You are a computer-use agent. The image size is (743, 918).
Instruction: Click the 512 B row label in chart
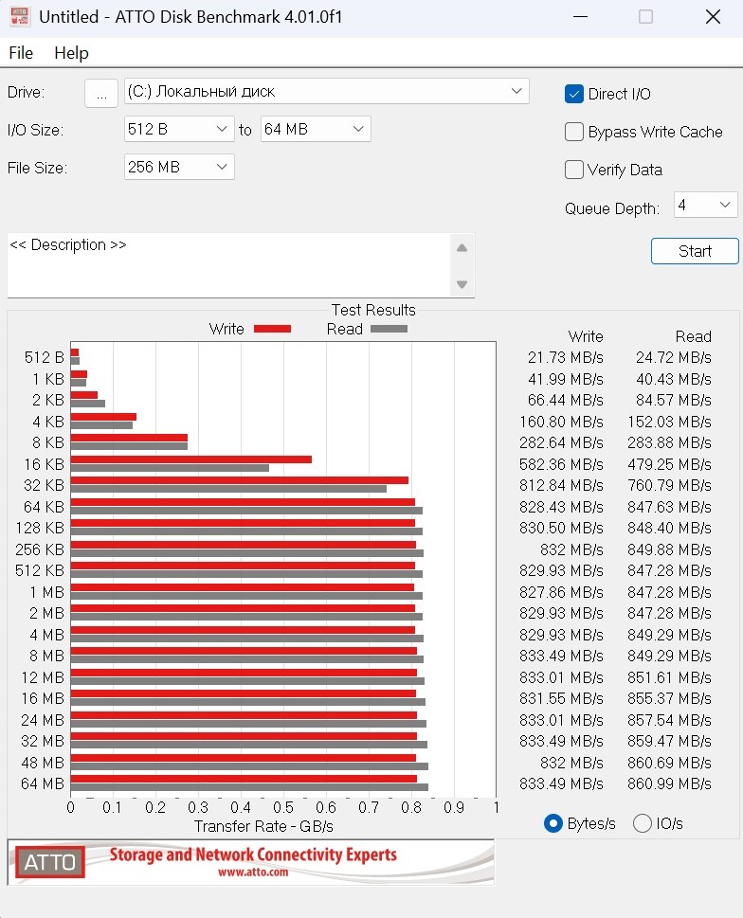tap(44, 358)
